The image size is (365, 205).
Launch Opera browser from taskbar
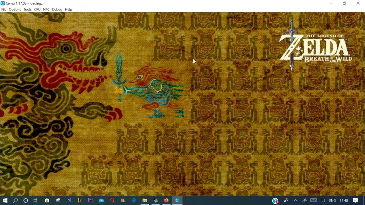112,200
